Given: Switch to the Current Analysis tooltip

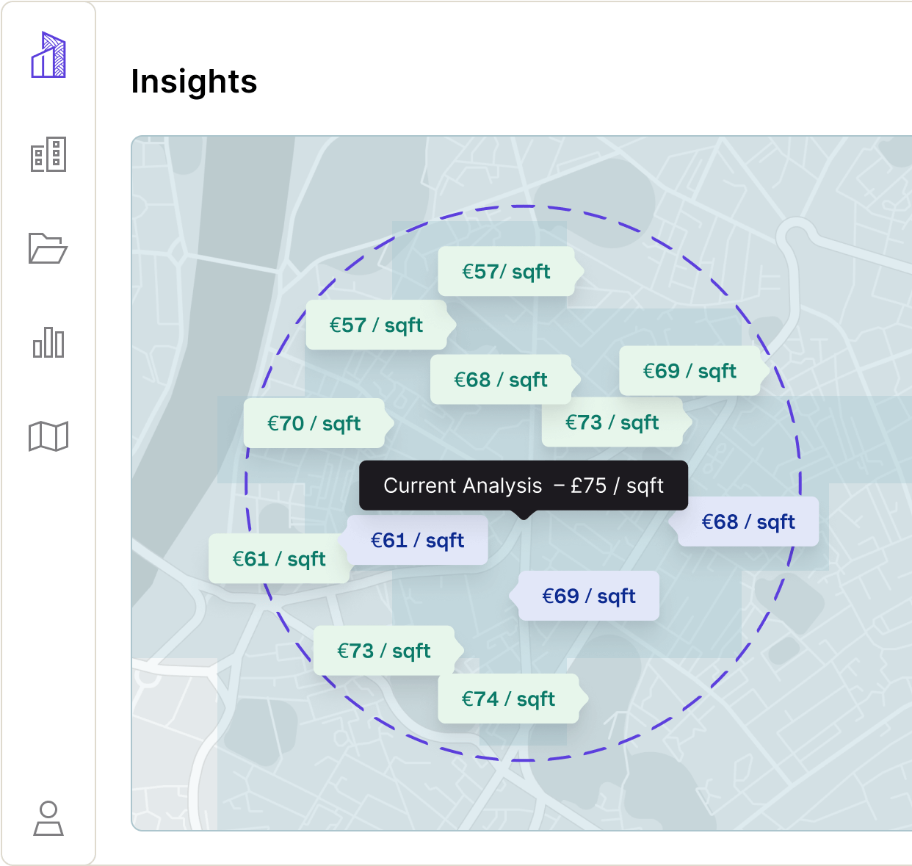Looking at the screenshot, I should click(x=524, y=486).
